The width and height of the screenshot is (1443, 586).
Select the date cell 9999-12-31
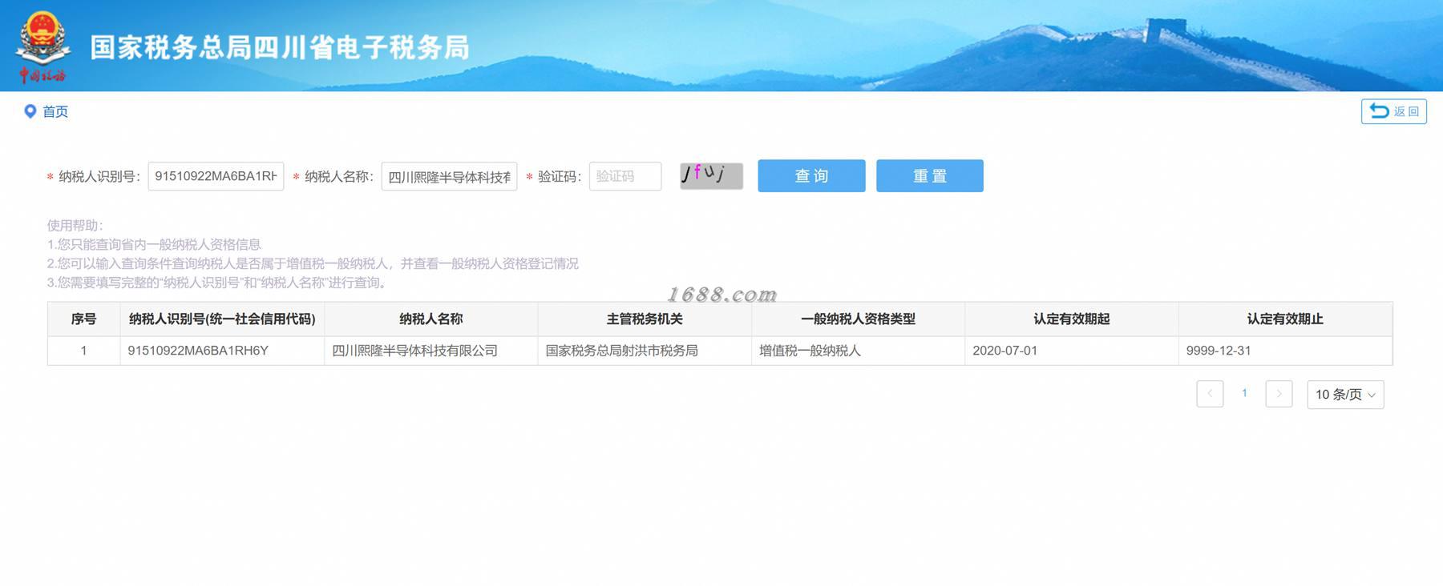coord(1285,351)
